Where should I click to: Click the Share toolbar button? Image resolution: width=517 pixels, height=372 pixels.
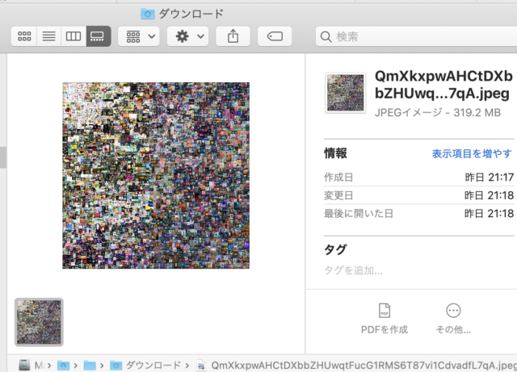(x=233, y=36)
